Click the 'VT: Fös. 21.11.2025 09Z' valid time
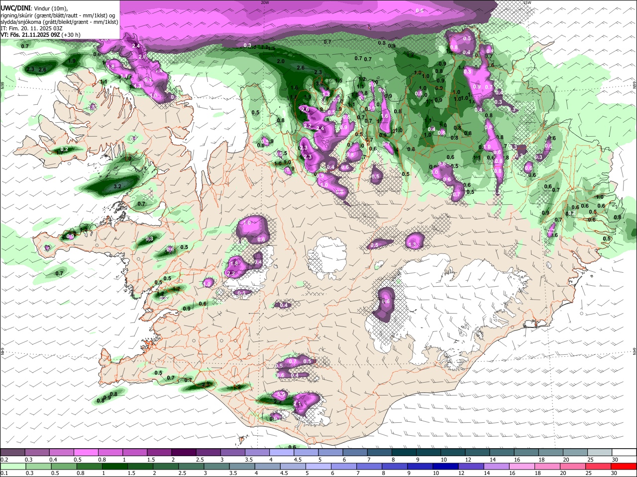The image size is (637, 477). [x=31, y=35]
